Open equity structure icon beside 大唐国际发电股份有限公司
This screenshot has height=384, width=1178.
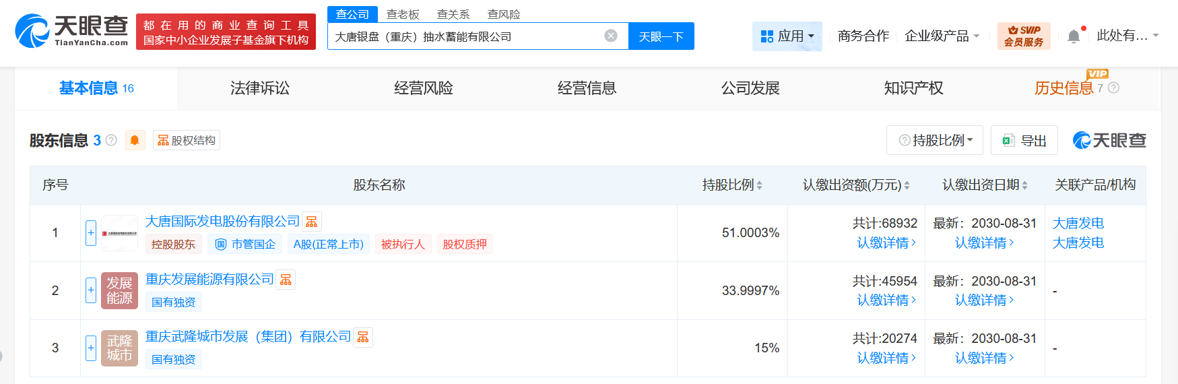[311, 222]
